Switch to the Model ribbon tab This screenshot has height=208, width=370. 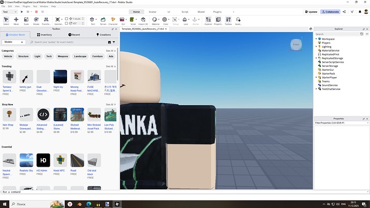tap(201, 12)
